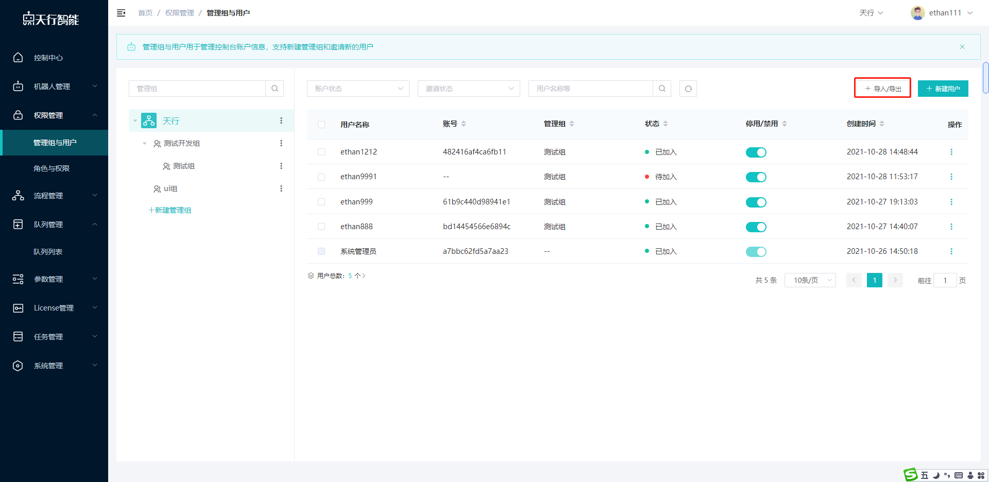Open the more menu for the 测试组 tree node
Viewport: 989px width, 482px height.
point(281,166)
